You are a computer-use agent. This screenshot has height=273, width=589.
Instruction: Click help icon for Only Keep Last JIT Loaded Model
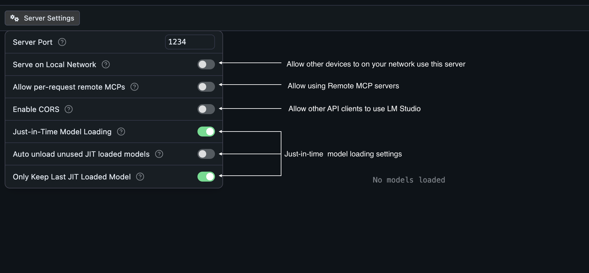(140, 177)
